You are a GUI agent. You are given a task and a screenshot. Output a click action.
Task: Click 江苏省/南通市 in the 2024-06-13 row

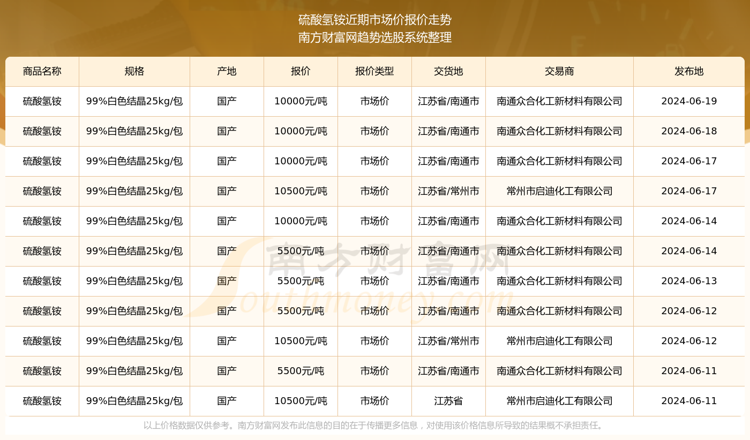[448, 281]
